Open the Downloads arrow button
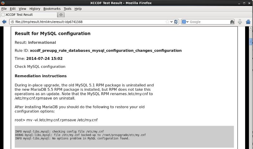253x149 pixels. (x=240, y=22)
